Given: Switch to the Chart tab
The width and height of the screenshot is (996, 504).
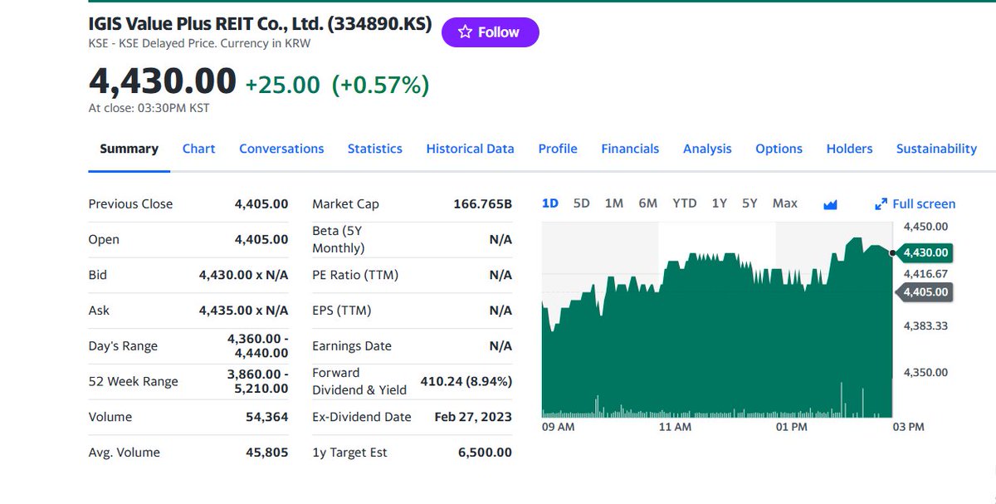Looking at the screenshot, I should pos(198,149).
